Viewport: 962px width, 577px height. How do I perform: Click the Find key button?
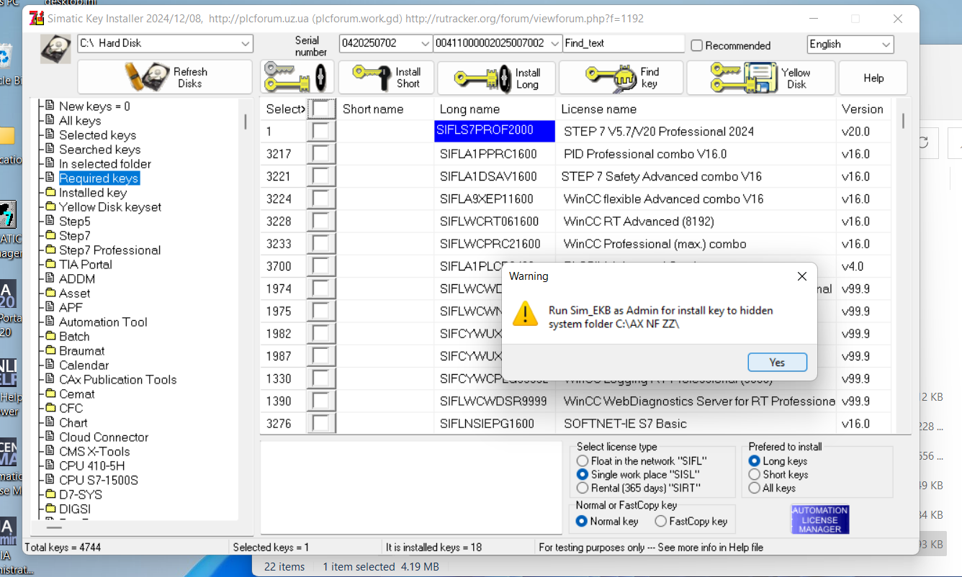(x=621, y=78)
